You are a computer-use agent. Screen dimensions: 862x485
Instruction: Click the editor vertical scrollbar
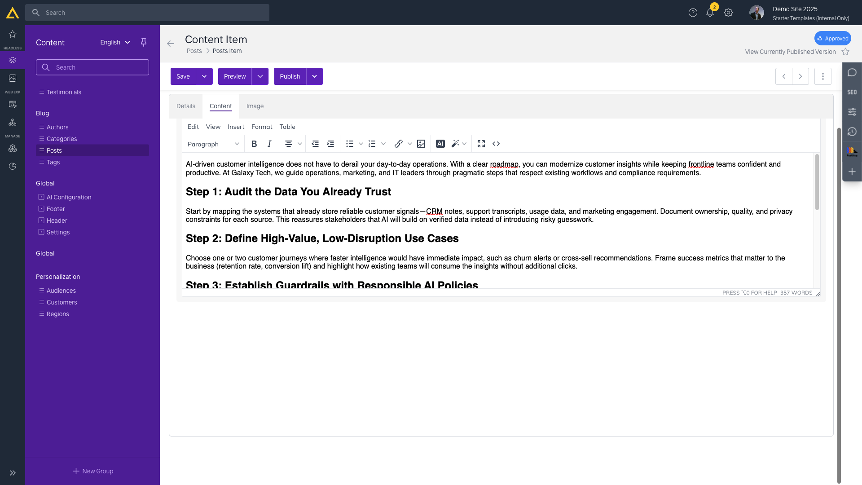click(x=817, y=182)
